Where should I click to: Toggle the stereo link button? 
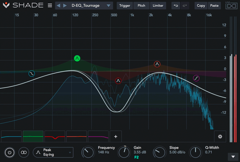(24, 152)
